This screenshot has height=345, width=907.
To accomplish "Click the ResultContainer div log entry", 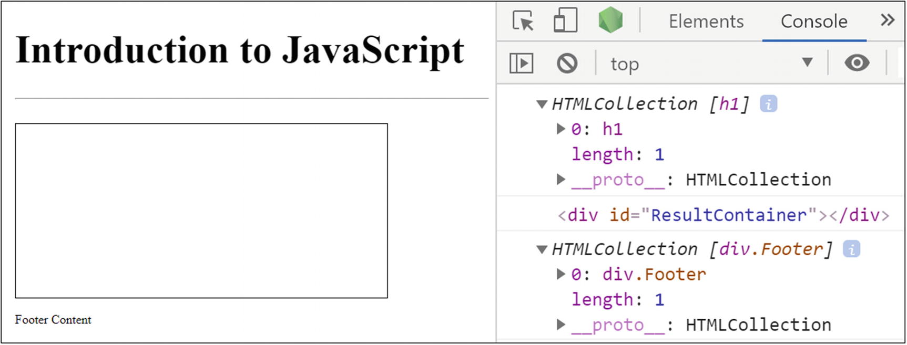I will tap(723, 215).
